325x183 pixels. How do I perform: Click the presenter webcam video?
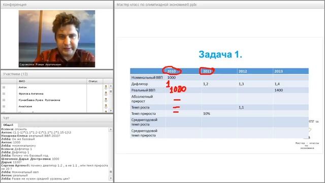57,39
